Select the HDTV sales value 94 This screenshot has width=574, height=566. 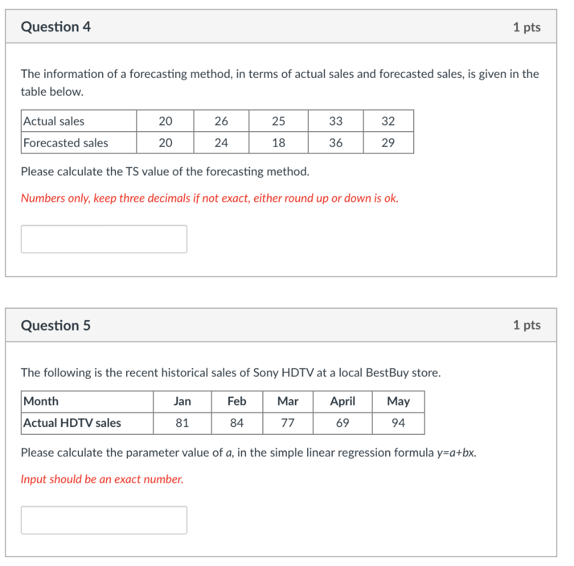pos(398,423)
